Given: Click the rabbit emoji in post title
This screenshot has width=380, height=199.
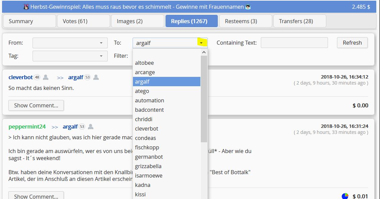Looking at the screenshot, I should (26, 7).
